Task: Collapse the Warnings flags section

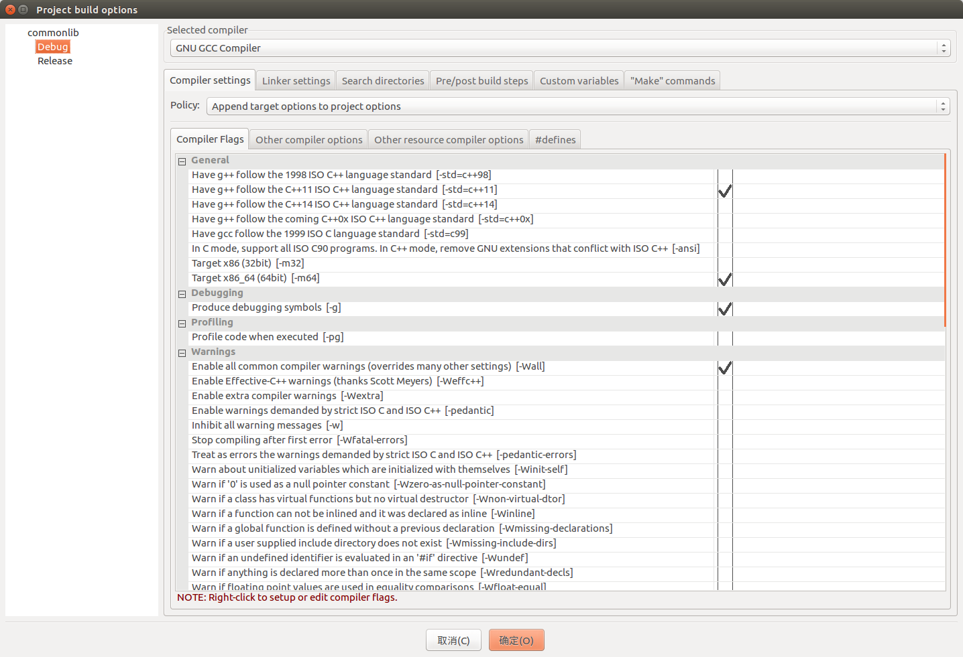Action: [x=182, y=353]
